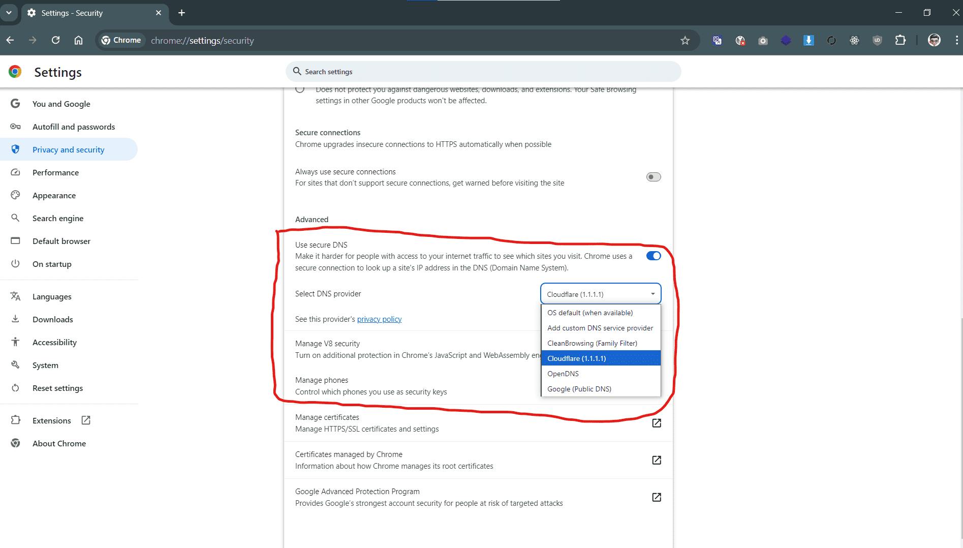963x548 pixels.
Task: Choose CleanBrowsing (Family Filter) option
Action: 601,343
